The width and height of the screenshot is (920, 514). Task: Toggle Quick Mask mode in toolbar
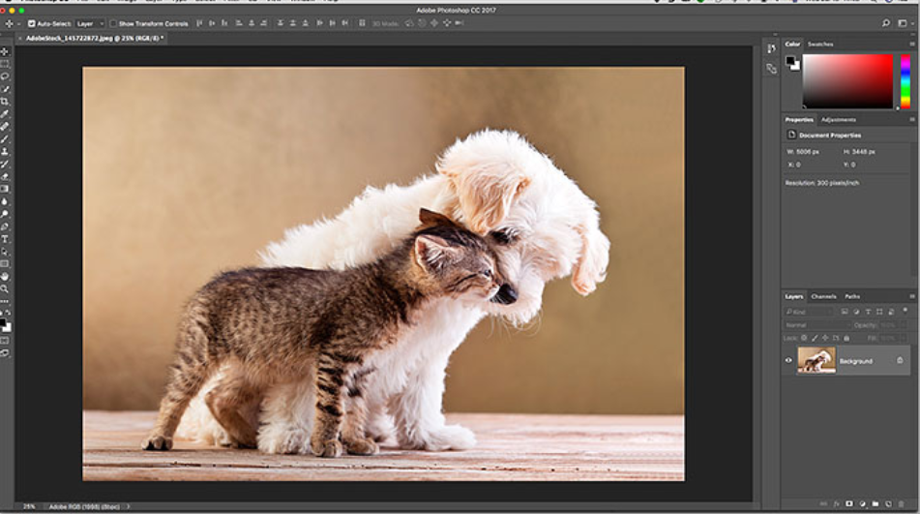pyautogui.click(x=5, y=341)
